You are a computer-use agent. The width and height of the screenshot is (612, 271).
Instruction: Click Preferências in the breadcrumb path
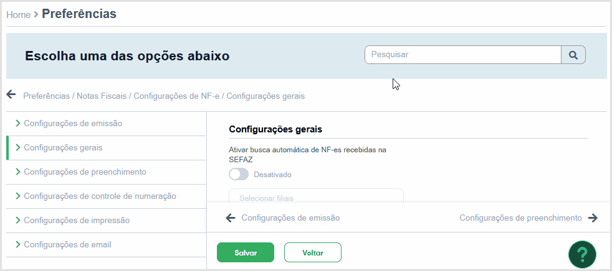(47, 96)
